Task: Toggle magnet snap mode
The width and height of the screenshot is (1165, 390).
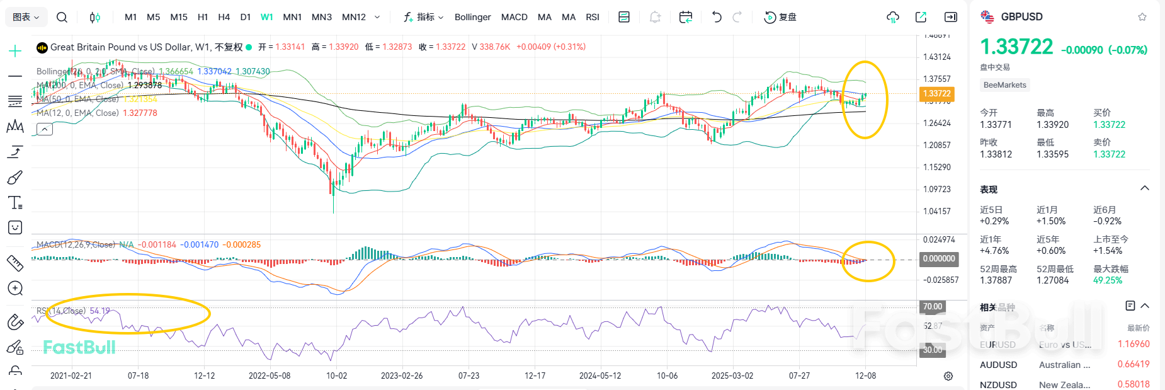Action: 15,323
